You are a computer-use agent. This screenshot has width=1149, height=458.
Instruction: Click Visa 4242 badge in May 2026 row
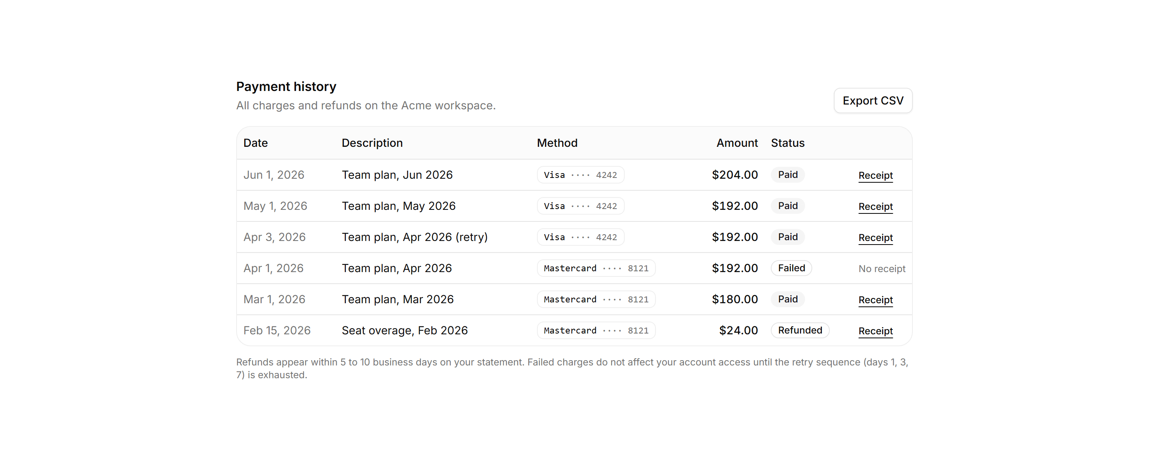[x=580, y=206]
